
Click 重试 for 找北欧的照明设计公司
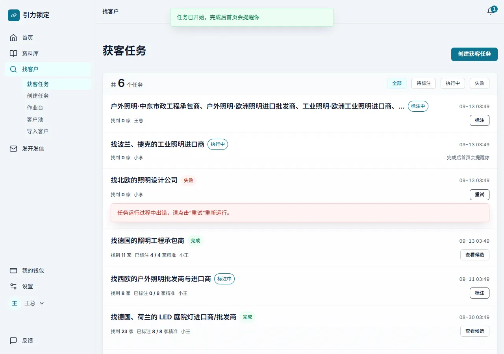480,195
